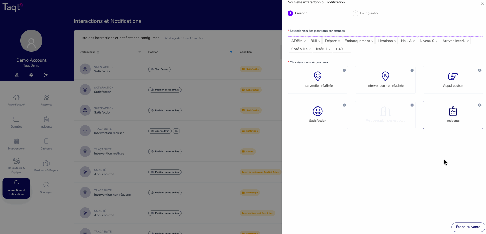
Task: Open the Interventions section
Action: pyautogui.click(x=16, y=144)
